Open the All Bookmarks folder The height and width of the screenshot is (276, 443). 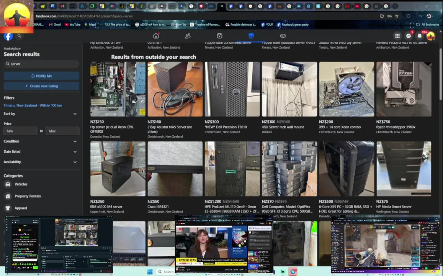coord(427,25)
